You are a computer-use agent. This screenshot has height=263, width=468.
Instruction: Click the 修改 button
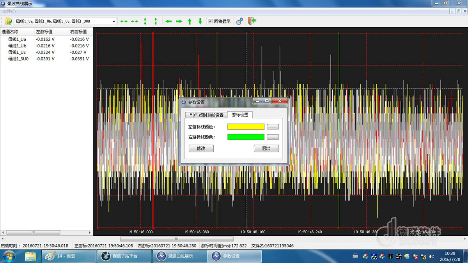click(201, 148)
